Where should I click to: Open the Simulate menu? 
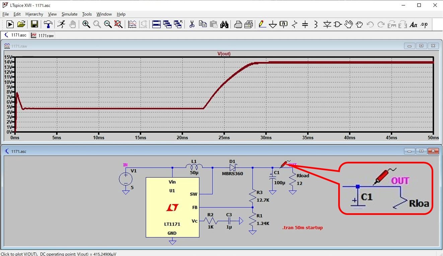coord(70,14)
